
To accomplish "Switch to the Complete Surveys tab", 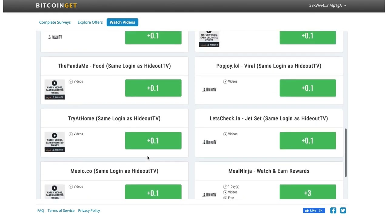I will [55, 22].
